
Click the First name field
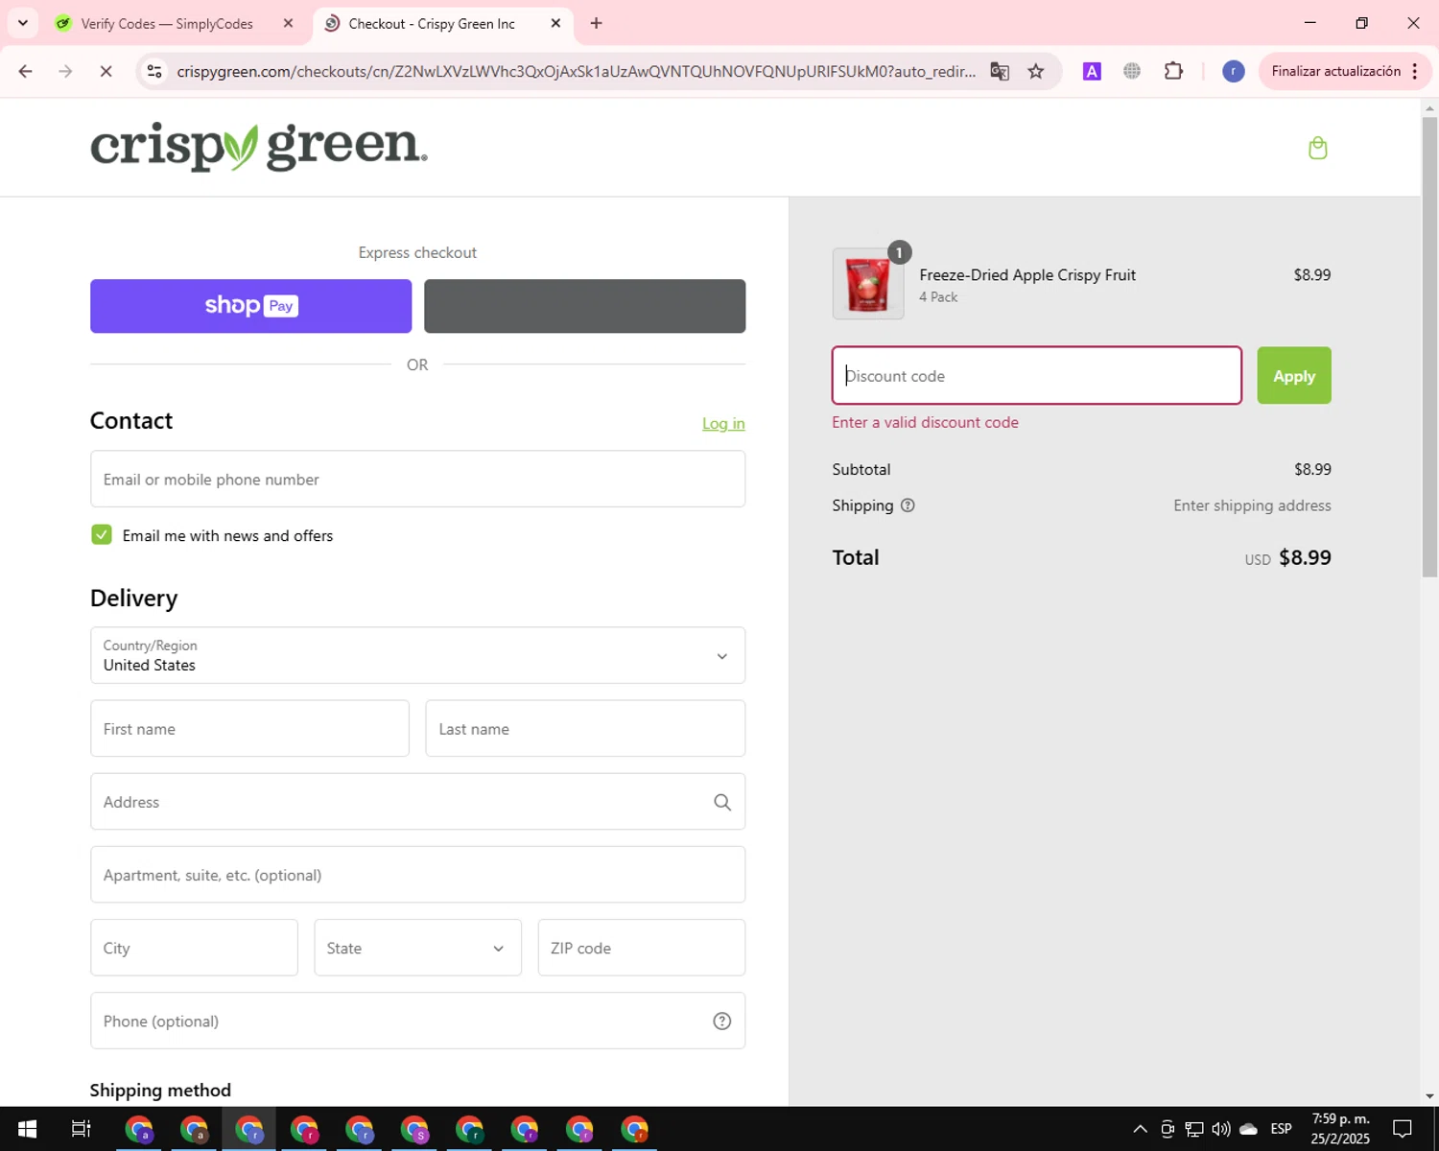tap(249, 728)
